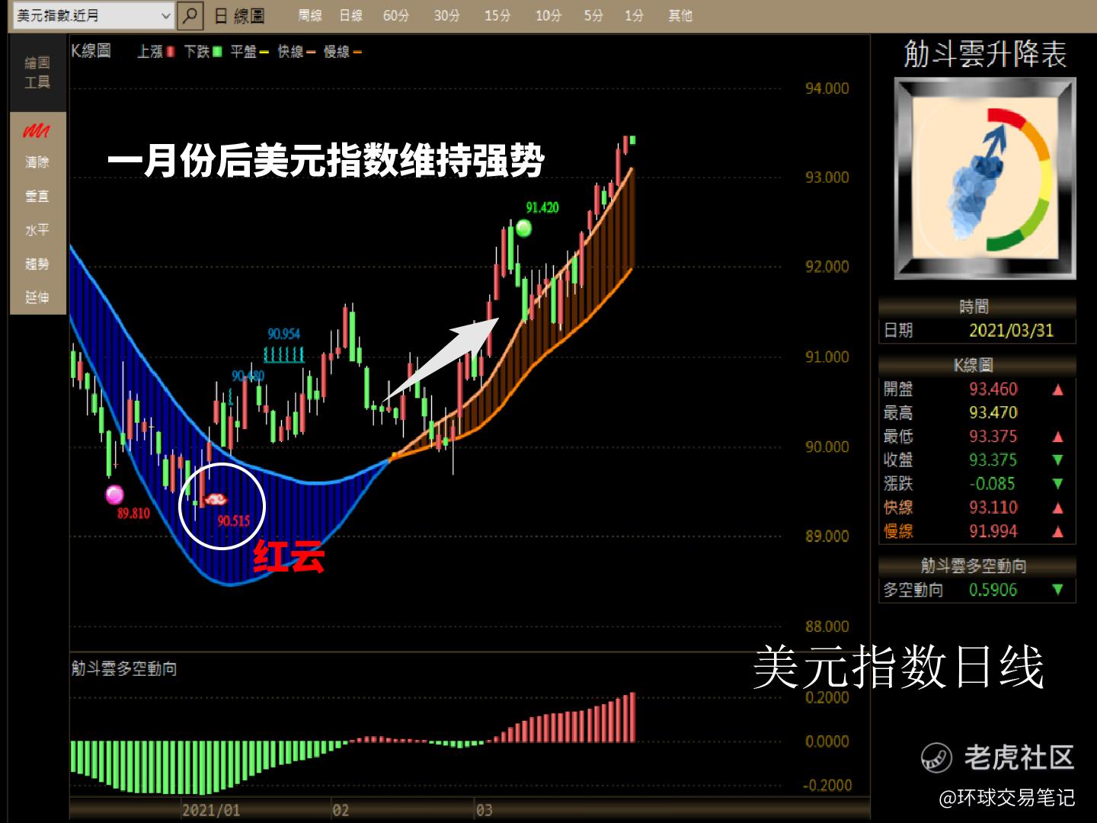Click the 03 month axis marker
Image resolution: width=1097 pixels, height=823 pixels.
click(484, 810)
